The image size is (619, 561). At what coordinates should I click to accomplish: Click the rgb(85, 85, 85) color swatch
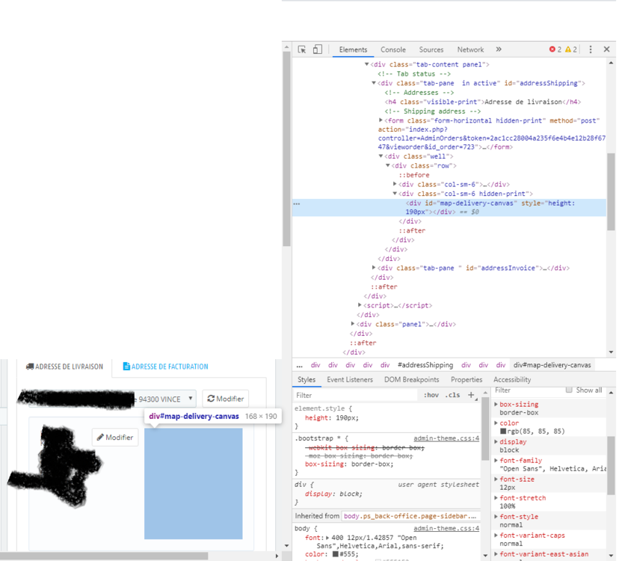pyautogui.click(x=503, y=432)
